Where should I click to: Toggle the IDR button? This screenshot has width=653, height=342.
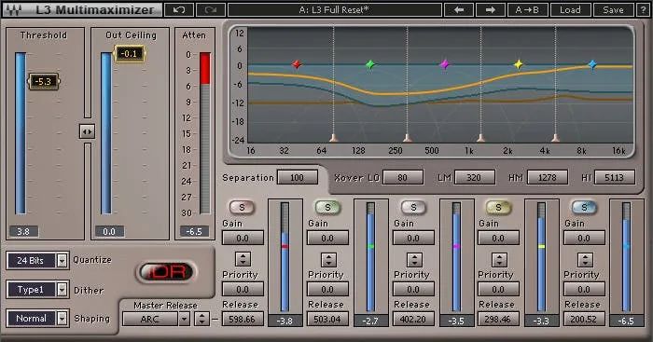tap(166, 272)
